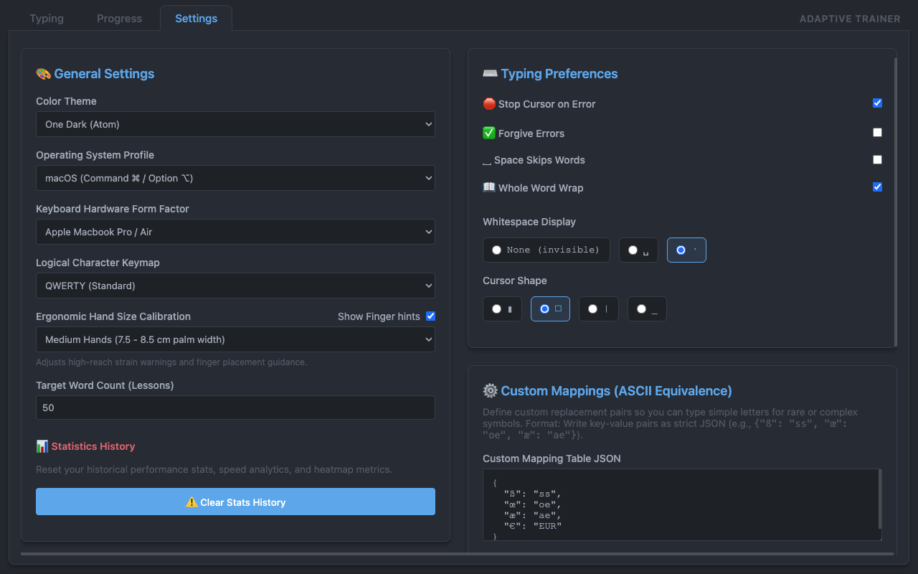Select the hollow box cursor shape
Image resolution: width=918 pixels, height=574 pixels.
(x=550, y=309)
